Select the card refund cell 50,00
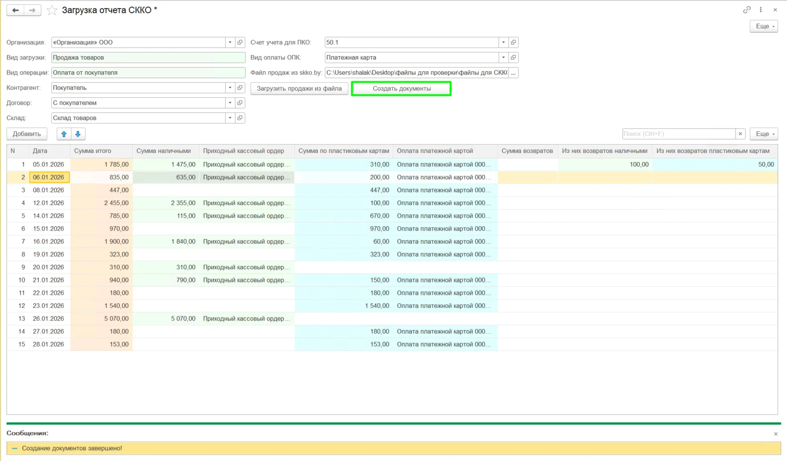Image resolution: width=787 pixels, height=461 pixels. 715,164
